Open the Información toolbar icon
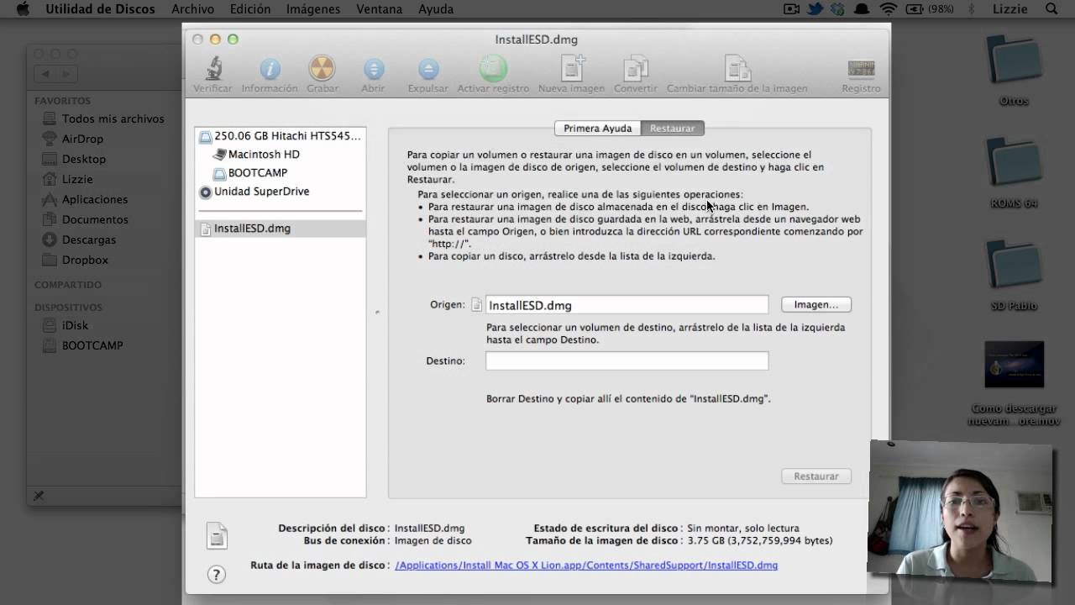The height and width of the screenshot is (605, 1075). click(270, 69)
